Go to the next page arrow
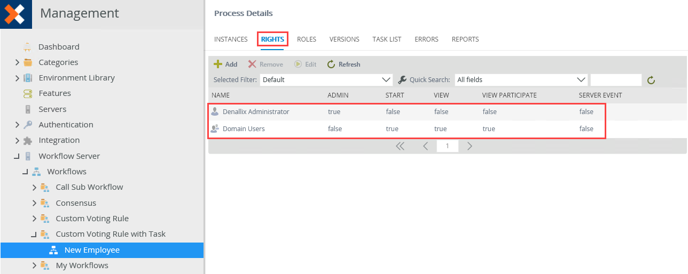Image resolution: width=688 pixels, height=274 pixels. [x=470, y=146]
